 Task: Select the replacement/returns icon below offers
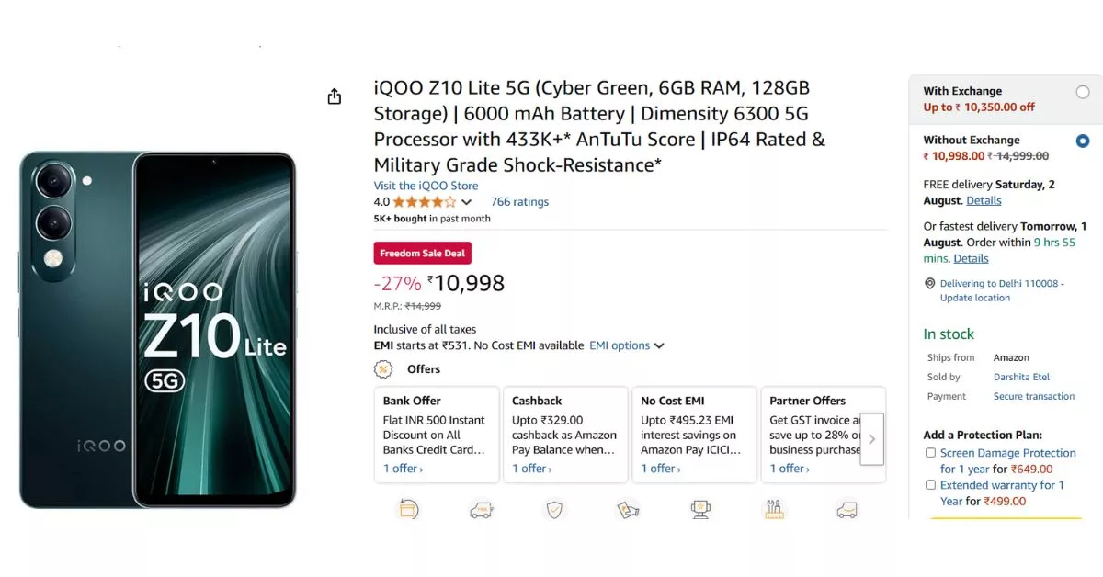(409, 508)
